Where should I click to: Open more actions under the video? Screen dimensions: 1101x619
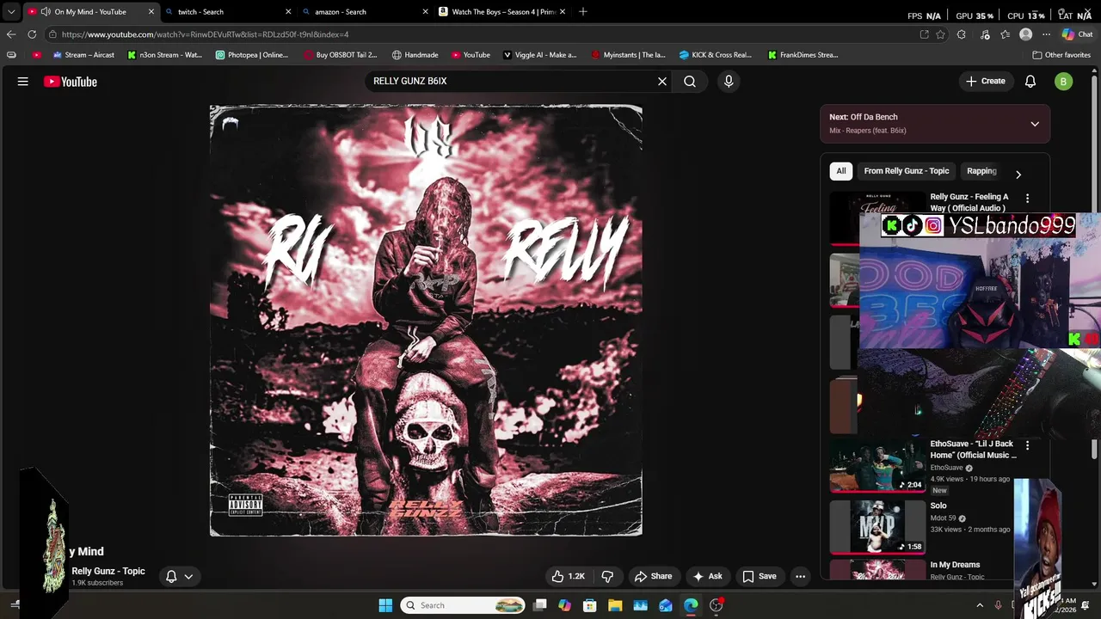tap(800, 576)
